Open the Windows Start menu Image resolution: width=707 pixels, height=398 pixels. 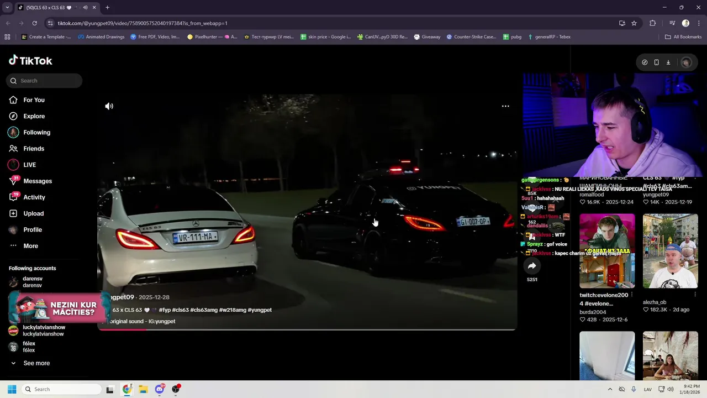coord(12,389)
